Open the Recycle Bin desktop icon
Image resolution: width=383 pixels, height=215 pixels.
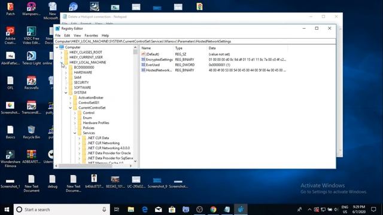(31, 132)
